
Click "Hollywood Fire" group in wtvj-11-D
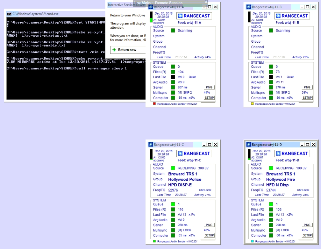point(281,179)
